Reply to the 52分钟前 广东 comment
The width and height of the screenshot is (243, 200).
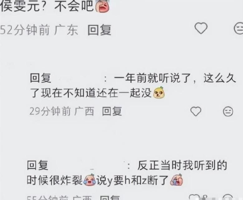(x=99, y=30)
